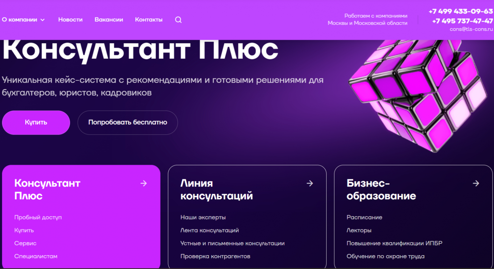Click the purple Rubik's cube image

[x=418, y=96]
